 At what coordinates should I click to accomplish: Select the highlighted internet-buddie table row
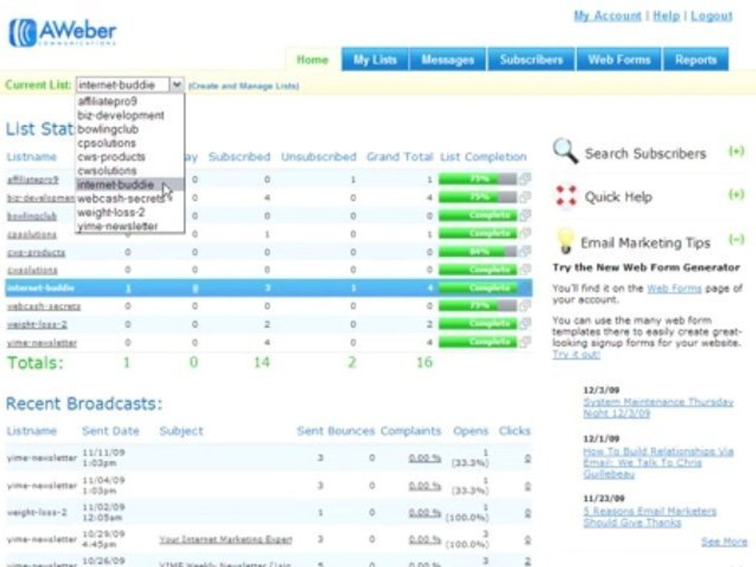point(269,288)
